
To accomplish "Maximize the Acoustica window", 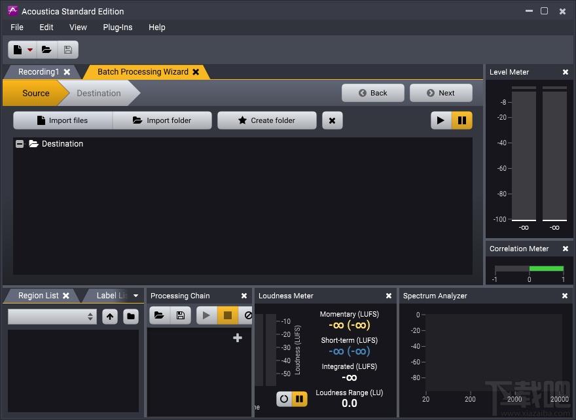I will 545,11.
